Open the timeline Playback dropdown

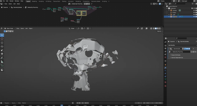coord(7,103)
